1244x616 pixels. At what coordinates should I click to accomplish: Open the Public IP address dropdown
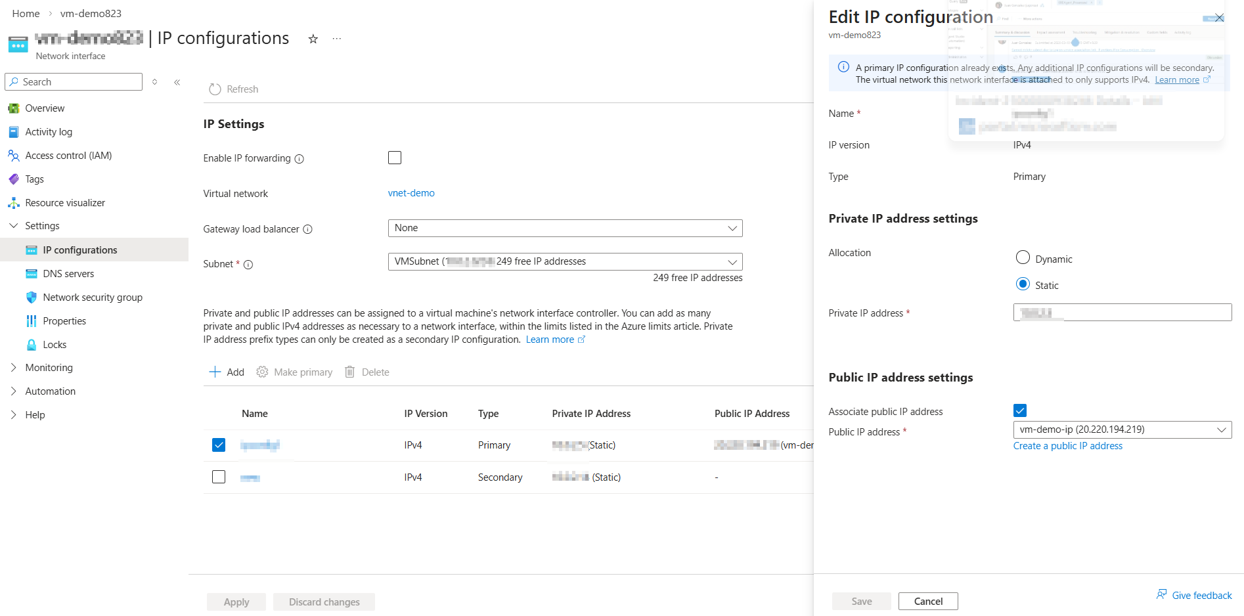coord(1122,429)
